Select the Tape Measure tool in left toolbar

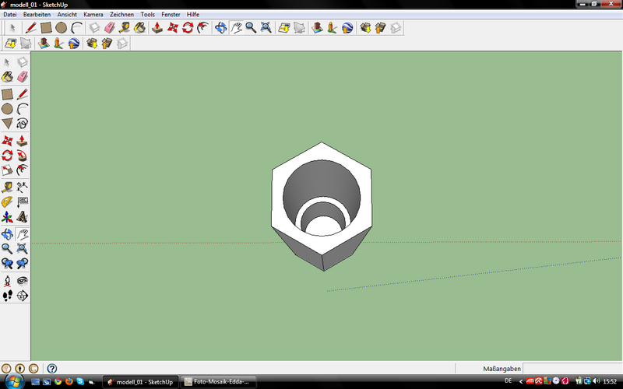tap(7, 187)
